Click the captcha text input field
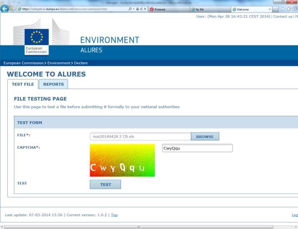This screenshot has height=229, width=298. pyautogui.click(x=197, y=148)
